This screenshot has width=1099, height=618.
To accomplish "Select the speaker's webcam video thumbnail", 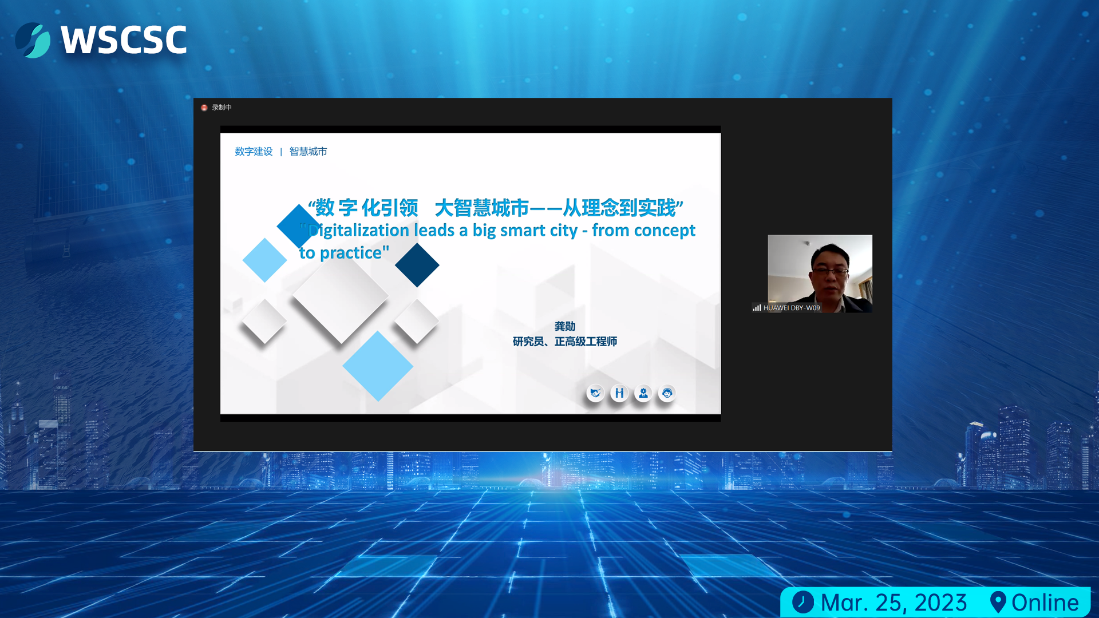I will point(820,274).
